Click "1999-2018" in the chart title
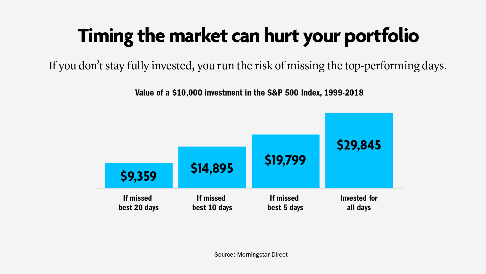The height and width of the screenshot is (274, 486). click(x=344, y=93)
